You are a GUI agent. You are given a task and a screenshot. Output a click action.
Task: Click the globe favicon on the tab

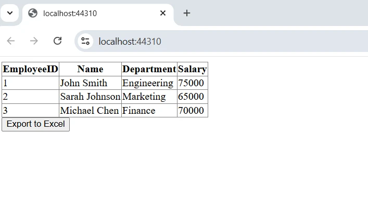pyautogui.click(x=33, y=13)
